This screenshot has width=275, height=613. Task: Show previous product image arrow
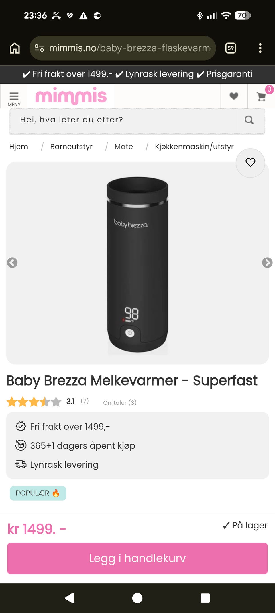[x=12, y=262]
